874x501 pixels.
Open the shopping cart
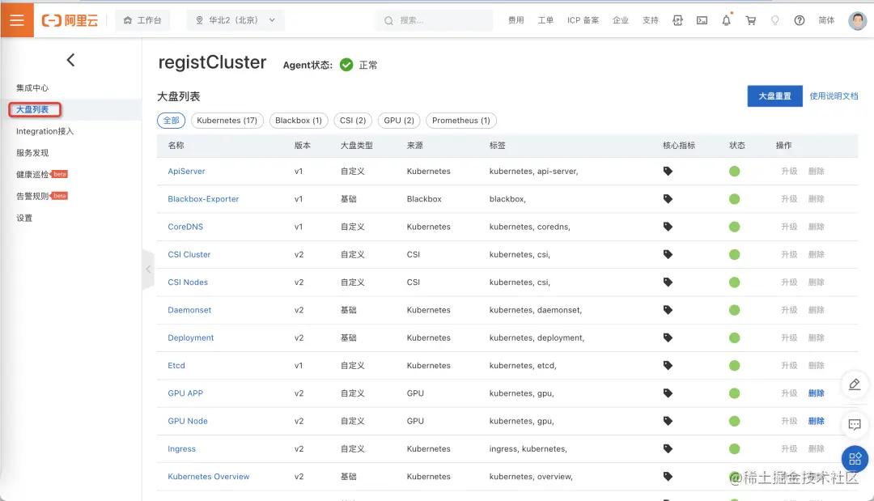coord(751,20)
